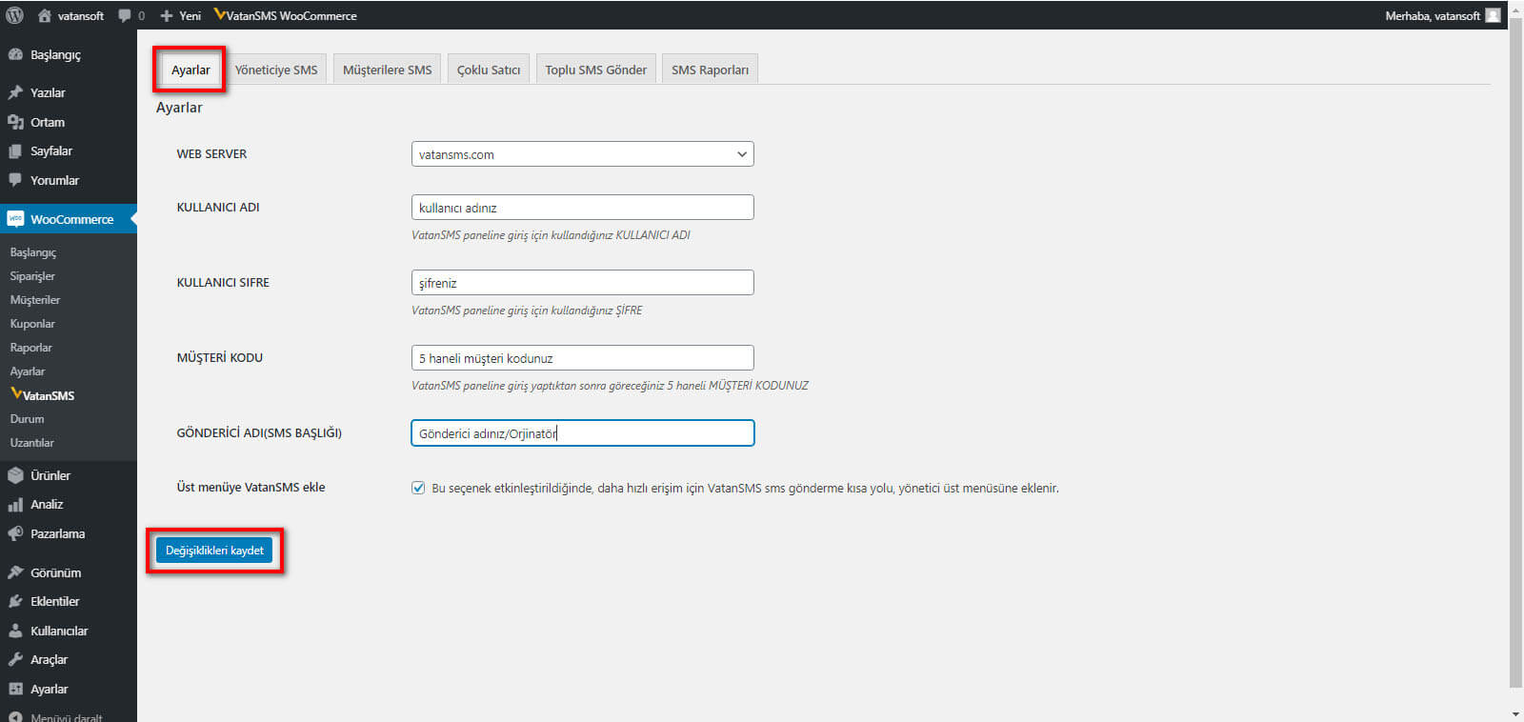
Task: Click the Değişiklikleri kaydet button
Action: point(214,551)
